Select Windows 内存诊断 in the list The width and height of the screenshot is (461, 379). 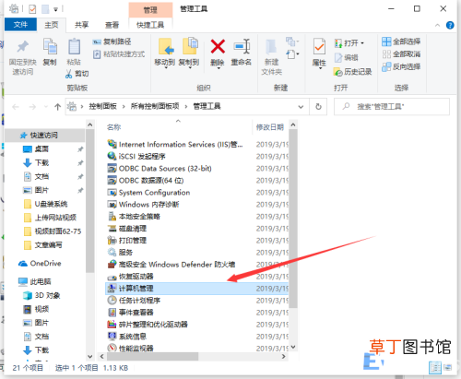[x=148, y=205]
